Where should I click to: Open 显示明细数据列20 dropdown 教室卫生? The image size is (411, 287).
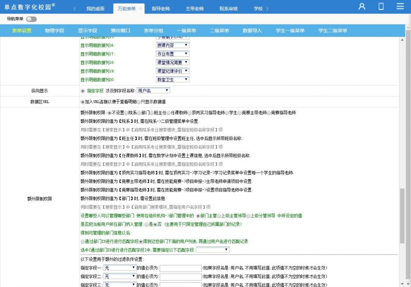[173, 79]
